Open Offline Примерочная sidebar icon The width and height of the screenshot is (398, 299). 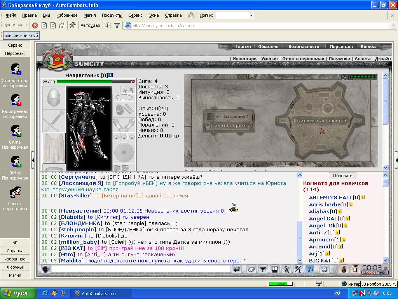pos(16,162)
